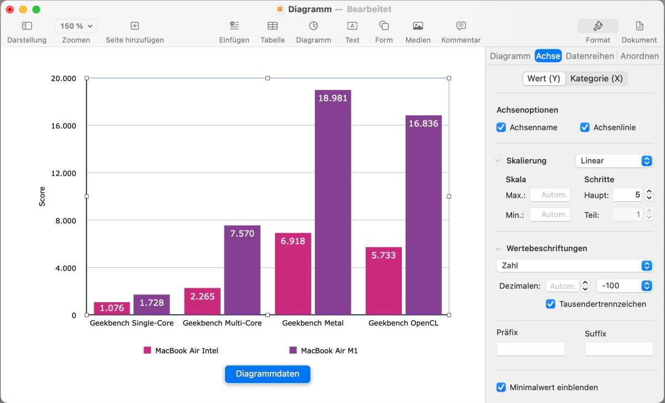The height and width of the screenshot is (403, 665).
Task: Select the 7.570 Geekbench Multi-Core bar
Action: pos(242,270)
